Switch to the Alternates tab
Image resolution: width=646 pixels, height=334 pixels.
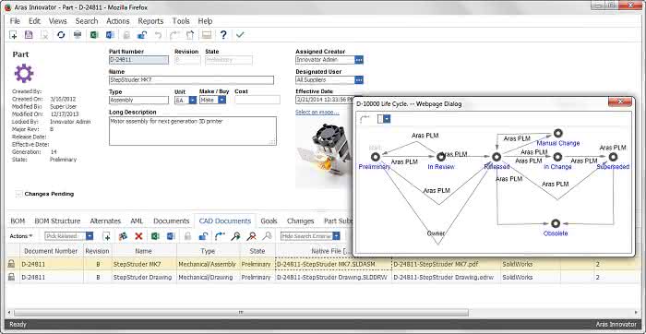pyautogui.click(x=105, y=221)
